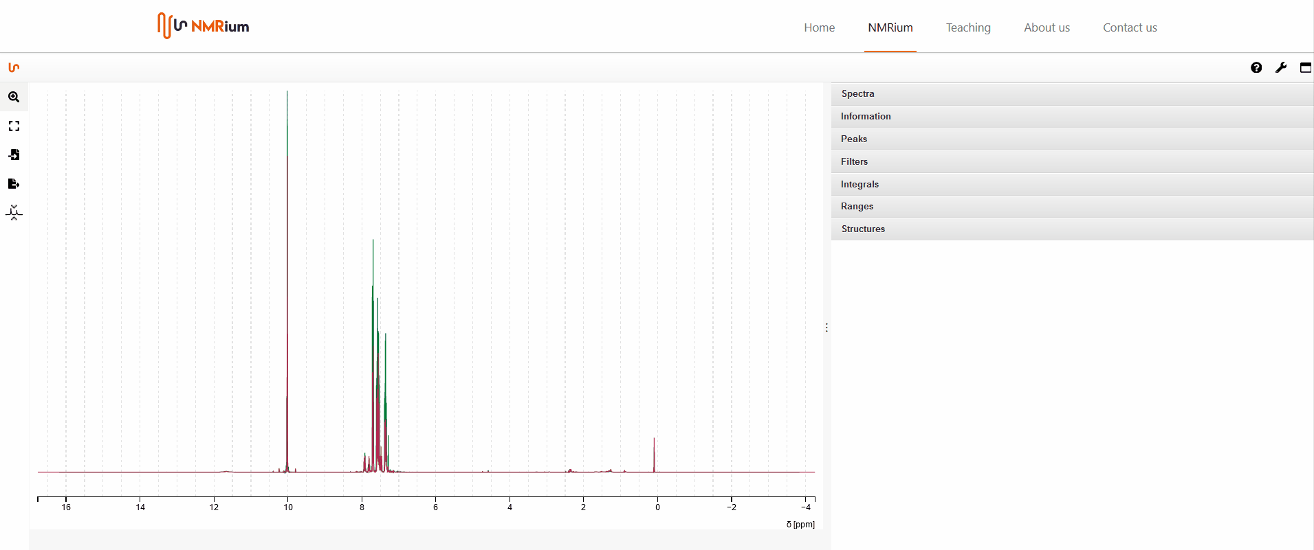Image resolution: width=1314 pixels, height=550 pixels.
Task: Select the Zoom tool in left toolbar
Action: click(14, 97)
